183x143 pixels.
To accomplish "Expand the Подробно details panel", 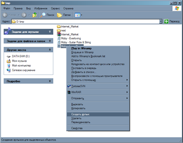I will pyautogui.click(x=50, y=81).
